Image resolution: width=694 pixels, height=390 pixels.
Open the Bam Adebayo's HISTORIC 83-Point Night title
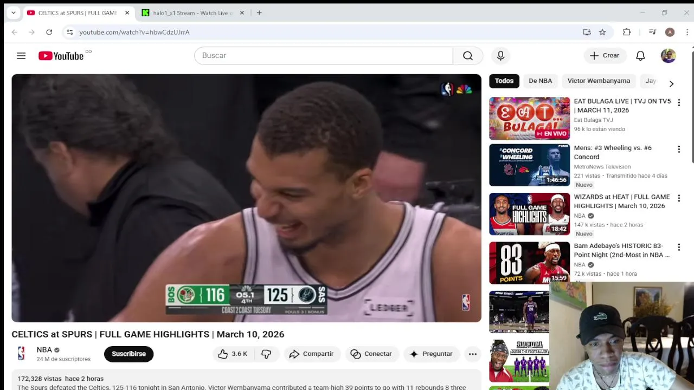[x=622, y=250]
